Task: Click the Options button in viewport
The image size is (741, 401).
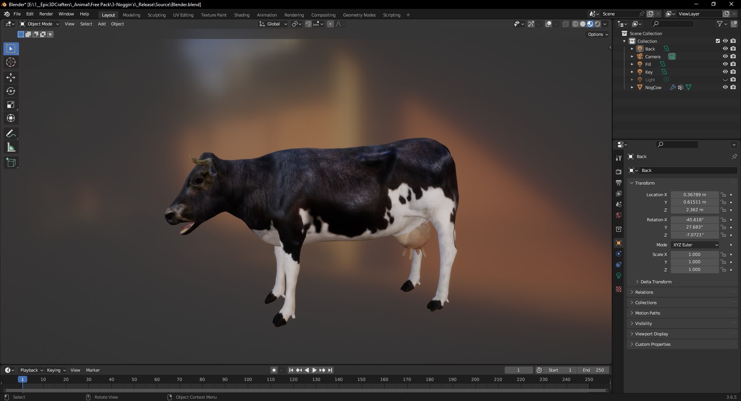Action: (x=597, y=34)
